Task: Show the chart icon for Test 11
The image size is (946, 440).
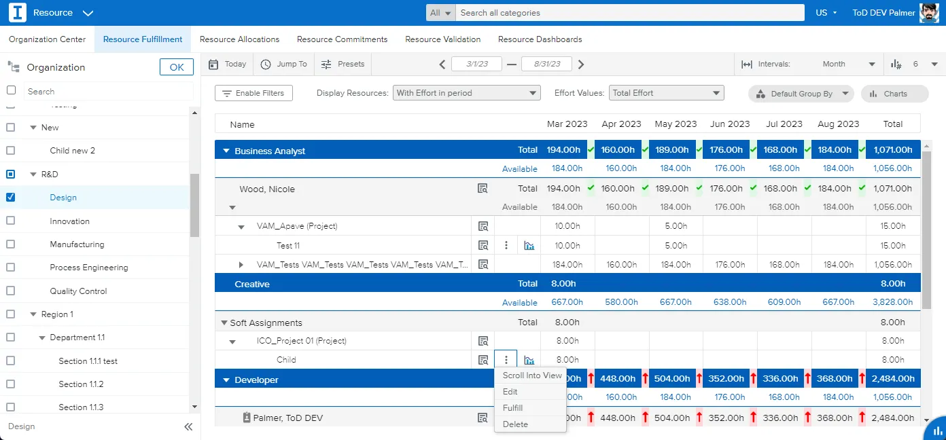Action: [x=529, y=246]
